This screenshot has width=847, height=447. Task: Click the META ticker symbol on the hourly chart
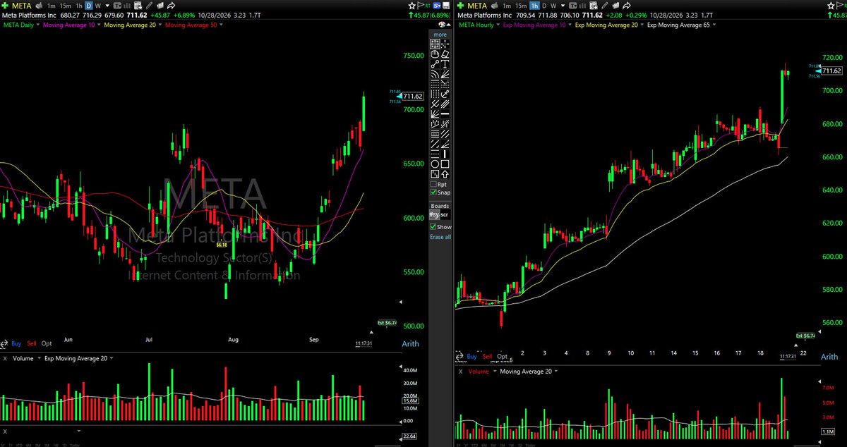[x=477, y=6]
